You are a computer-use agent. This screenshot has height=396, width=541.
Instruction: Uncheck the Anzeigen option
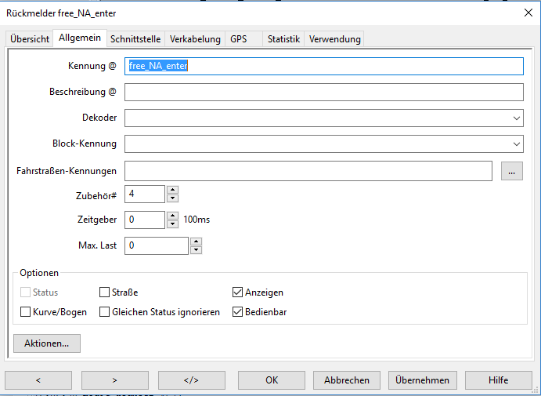(238, 292)
